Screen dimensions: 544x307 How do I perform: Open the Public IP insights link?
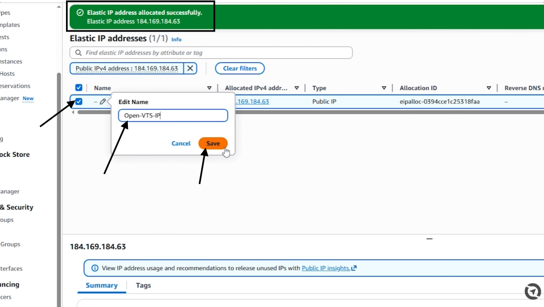pos(329,268)
